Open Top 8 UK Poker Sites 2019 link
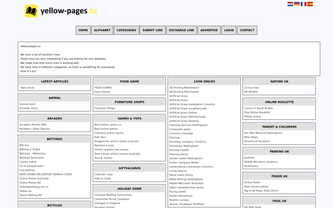Screen dimensions: 333x208 click(261, 191)
